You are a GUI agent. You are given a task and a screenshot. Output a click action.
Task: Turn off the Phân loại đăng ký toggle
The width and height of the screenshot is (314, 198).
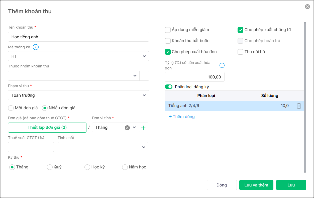[169, 87]
